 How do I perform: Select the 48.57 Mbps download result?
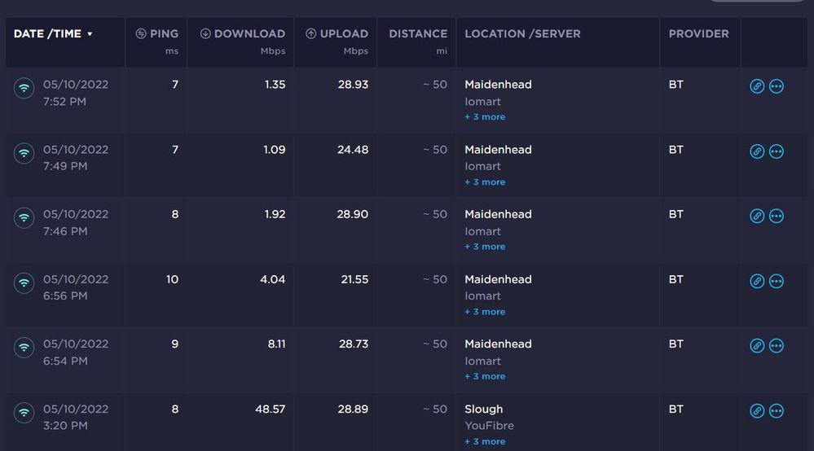pos(270,409)
